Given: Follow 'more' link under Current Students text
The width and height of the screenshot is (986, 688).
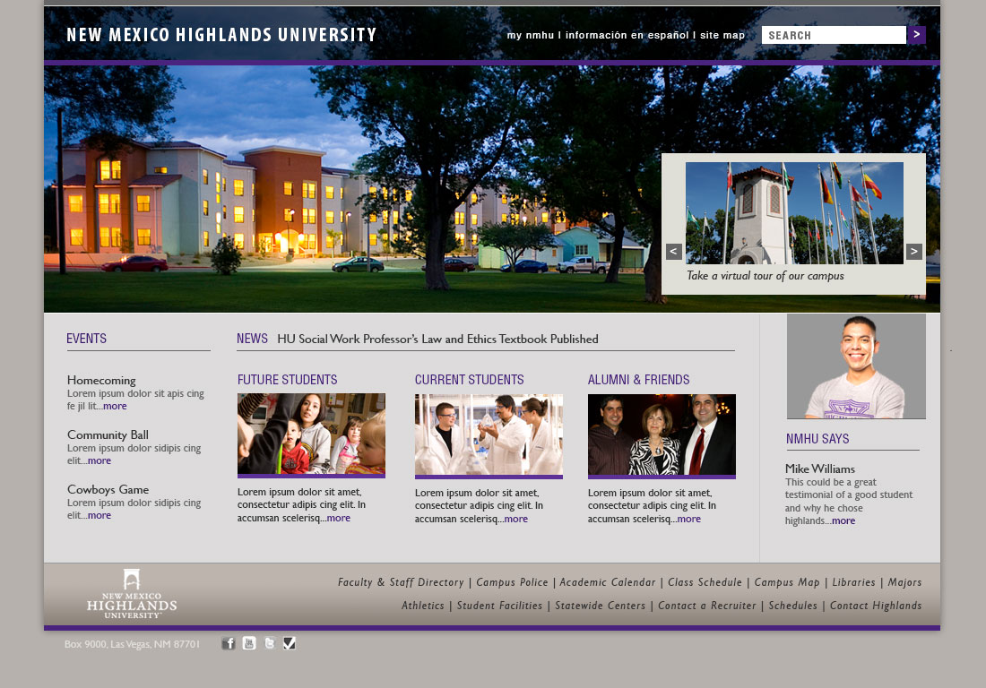Looking at the screenshot, I should (515, 519).
